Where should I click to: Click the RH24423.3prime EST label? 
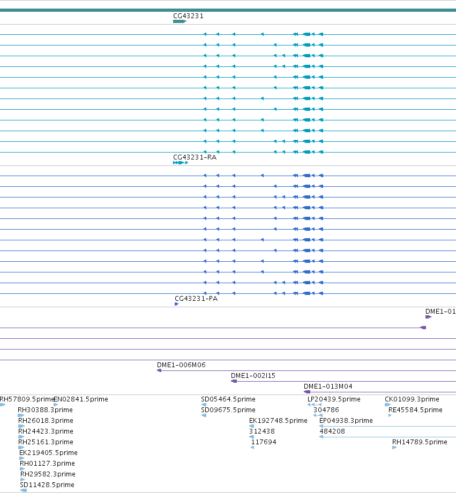click(x=46, y=431)
